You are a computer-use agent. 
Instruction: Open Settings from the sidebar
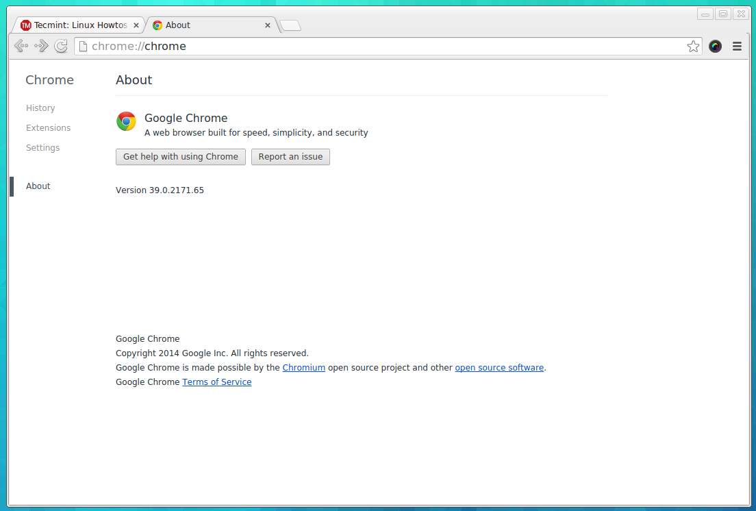(x=42, y=148)
